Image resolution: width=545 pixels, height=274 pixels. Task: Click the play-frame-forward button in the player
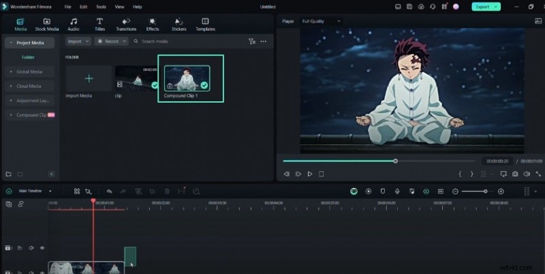pyautogui.click(x=298, y=174)
